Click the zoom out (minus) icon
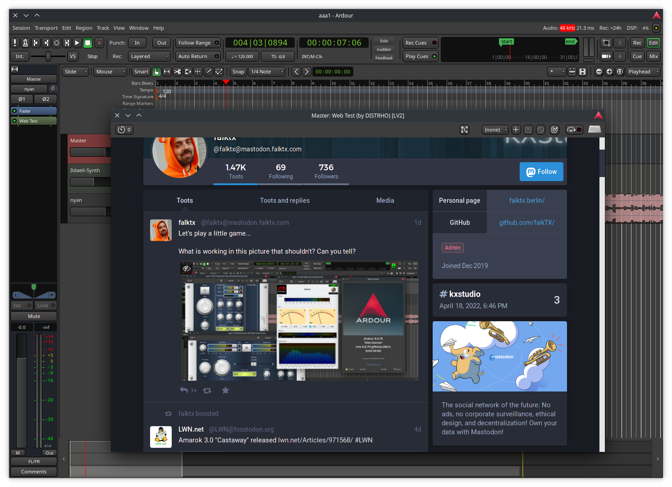Screen dimensions: 672x487 pyautogui.click(x=599, y=72)
